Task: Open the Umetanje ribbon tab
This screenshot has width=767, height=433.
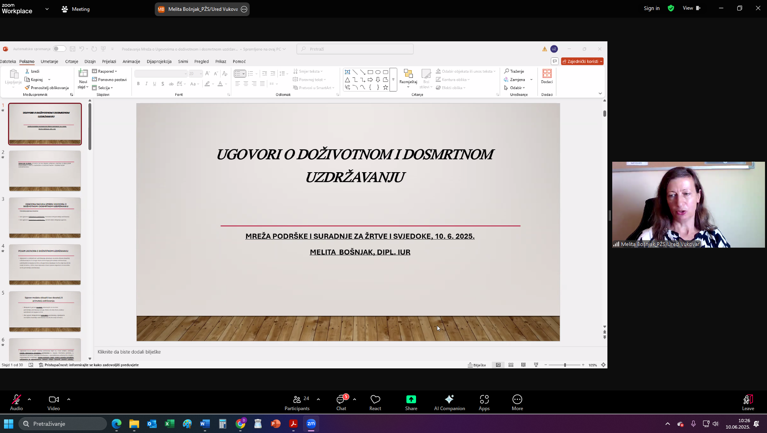Action: click(49, 61)
